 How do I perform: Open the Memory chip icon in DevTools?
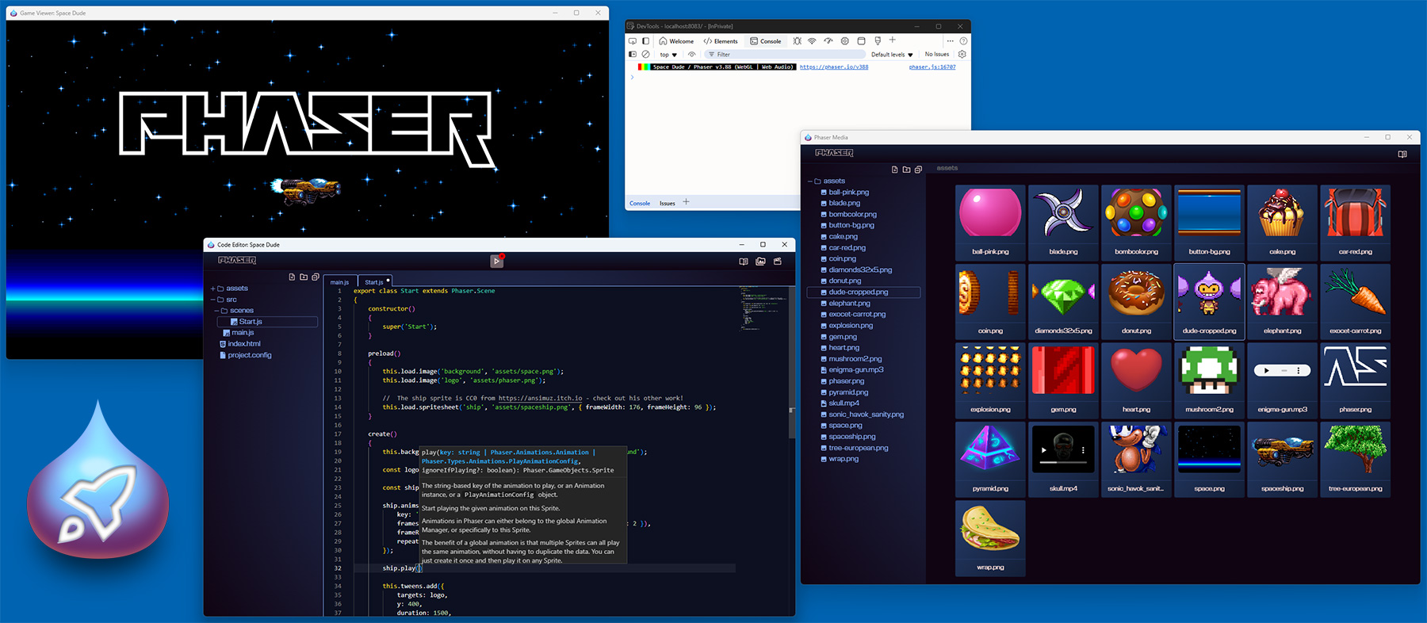[x=845, y=40]
